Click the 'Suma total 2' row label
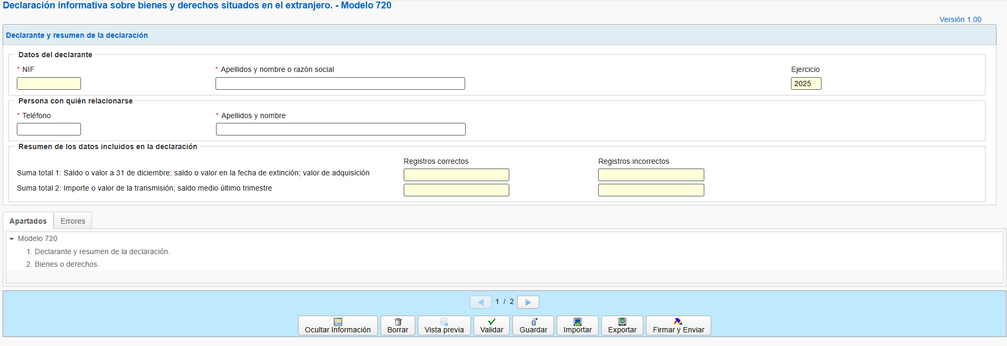This screenshot has width=1007, height=346. pyautogui.click(x=145, y=188)
